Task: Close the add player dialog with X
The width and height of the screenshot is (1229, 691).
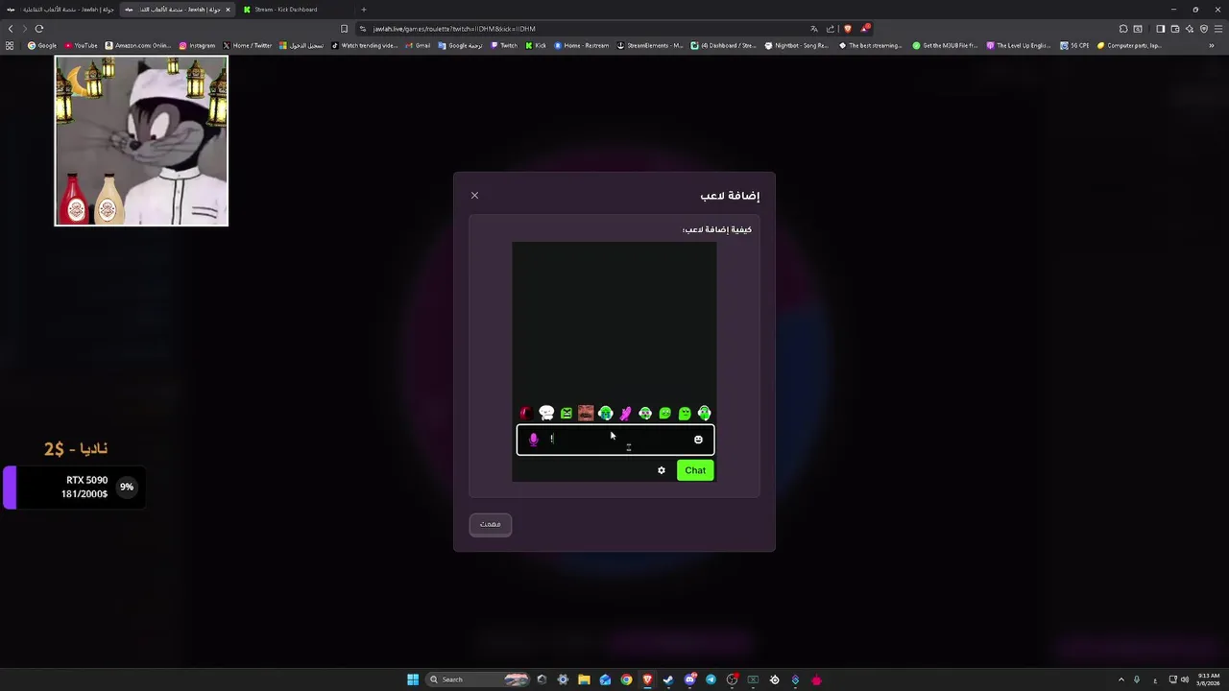Action: (x=474, y=196)
